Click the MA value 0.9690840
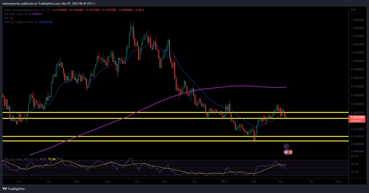 point(36,14)
